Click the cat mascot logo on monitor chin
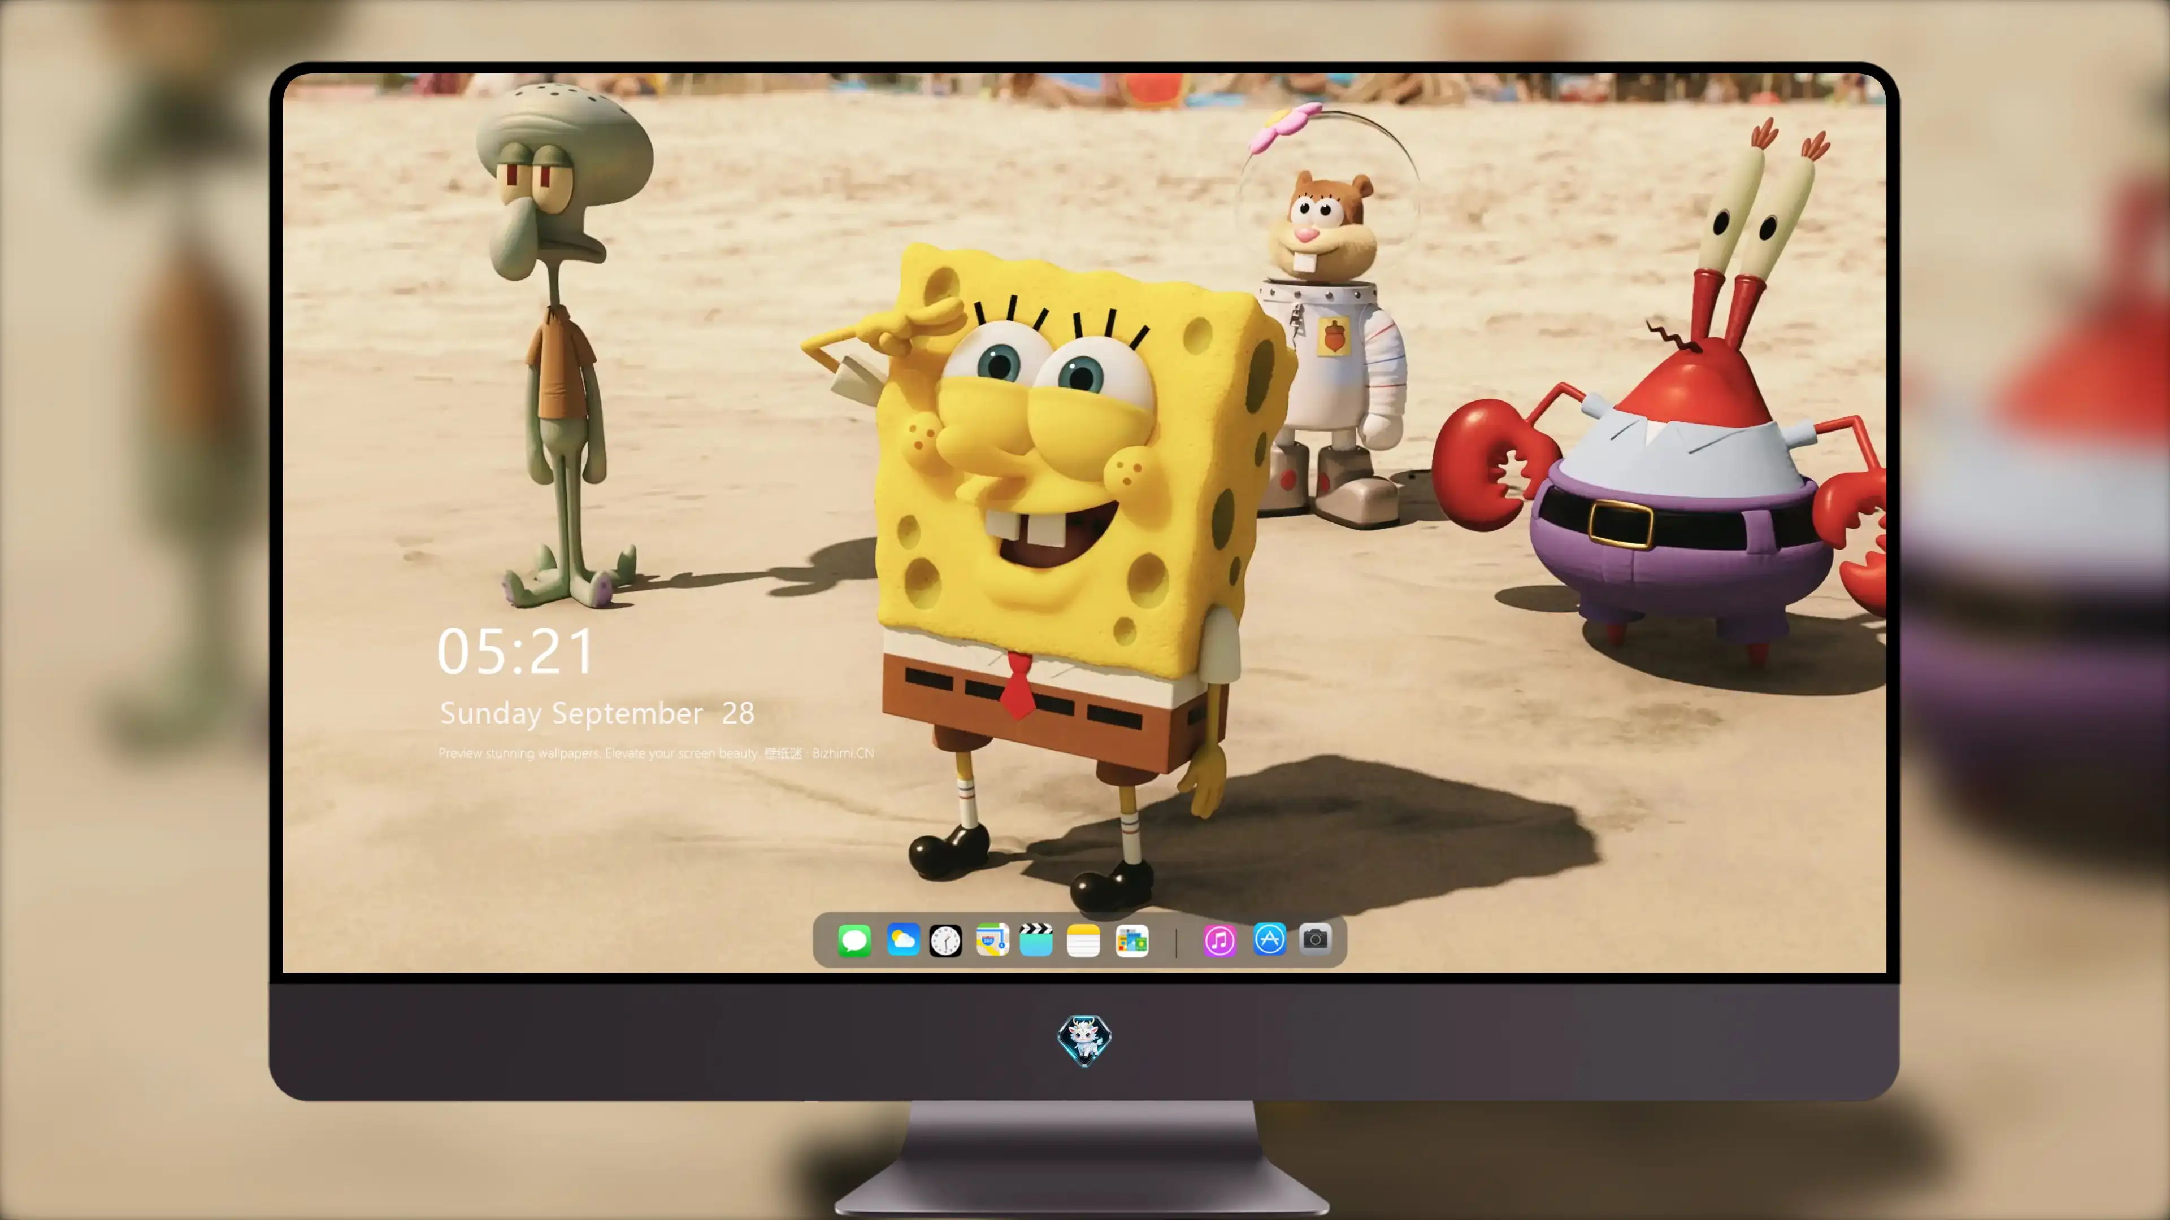 [x=1084, y=1040]
